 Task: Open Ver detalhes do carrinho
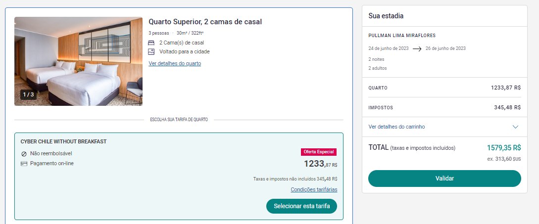tap(396, 127)
